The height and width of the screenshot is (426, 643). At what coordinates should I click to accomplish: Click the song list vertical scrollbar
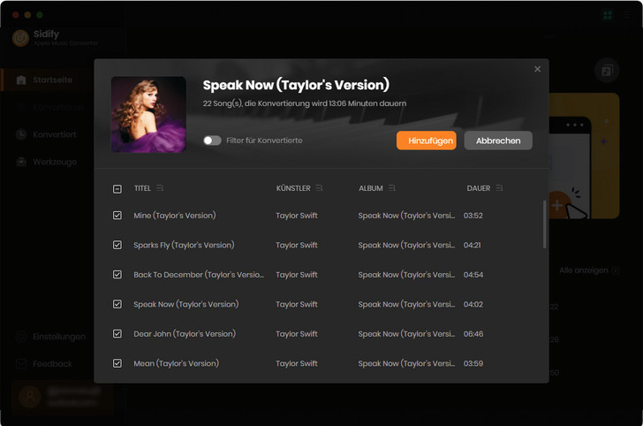(x=545, y=224)
